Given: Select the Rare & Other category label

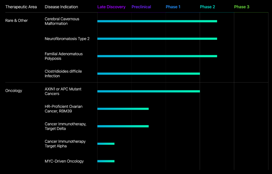Looking at the screenshot, I should [16, 21].
